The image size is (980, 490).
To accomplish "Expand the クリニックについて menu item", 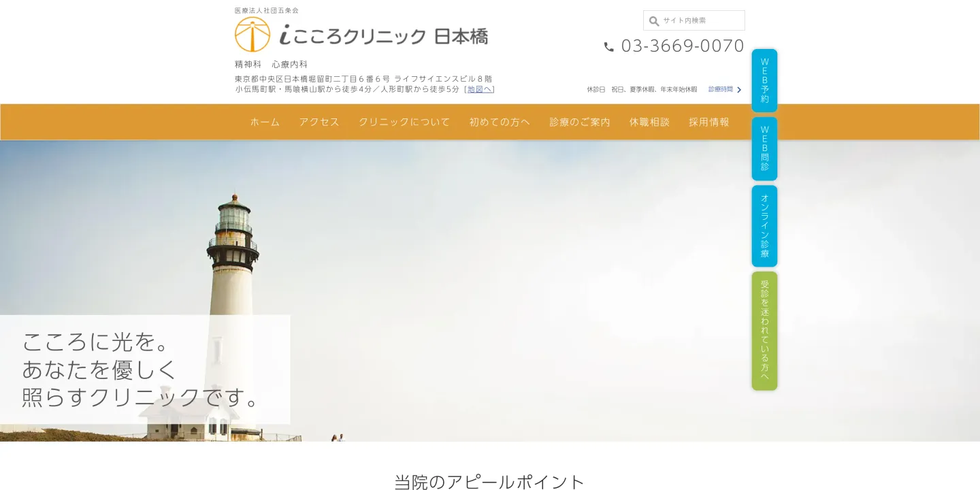I will tap(404, 122).
